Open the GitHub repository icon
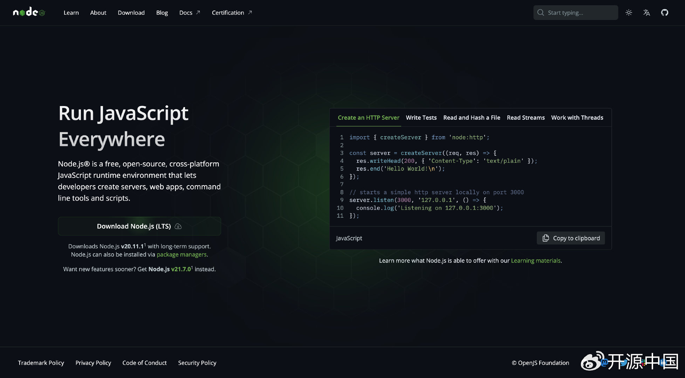This screenshot has width=685, height=378. tap(665, 13)
